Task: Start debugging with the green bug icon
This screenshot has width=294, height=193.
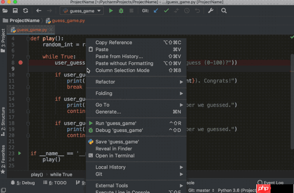Action: pyautogui.click(x=121, y=11)
